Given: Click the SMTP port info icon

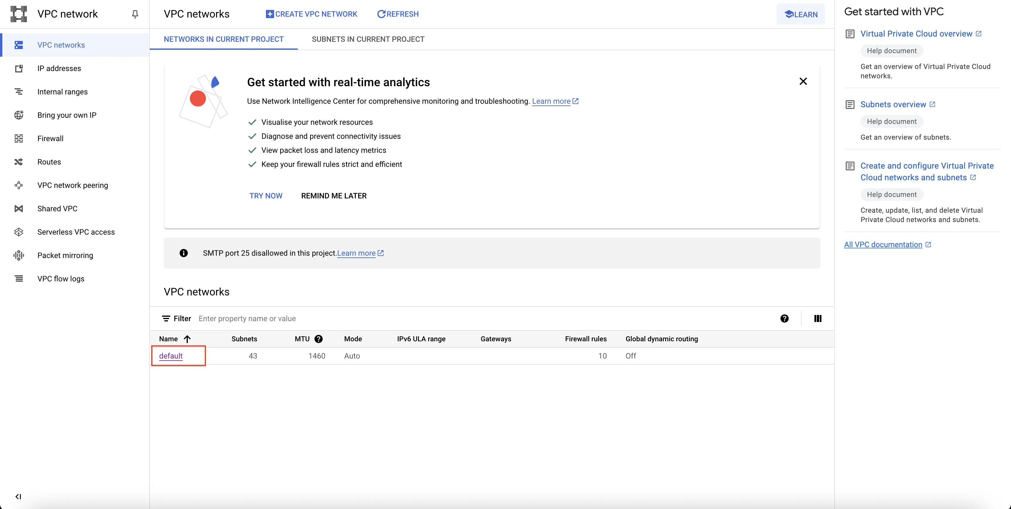Looking at the screenshot, I should (183, 253).
